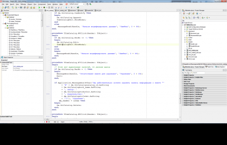Click the Save floppy disk toolbar icon
227x145 pixels.
click(21, 7)
